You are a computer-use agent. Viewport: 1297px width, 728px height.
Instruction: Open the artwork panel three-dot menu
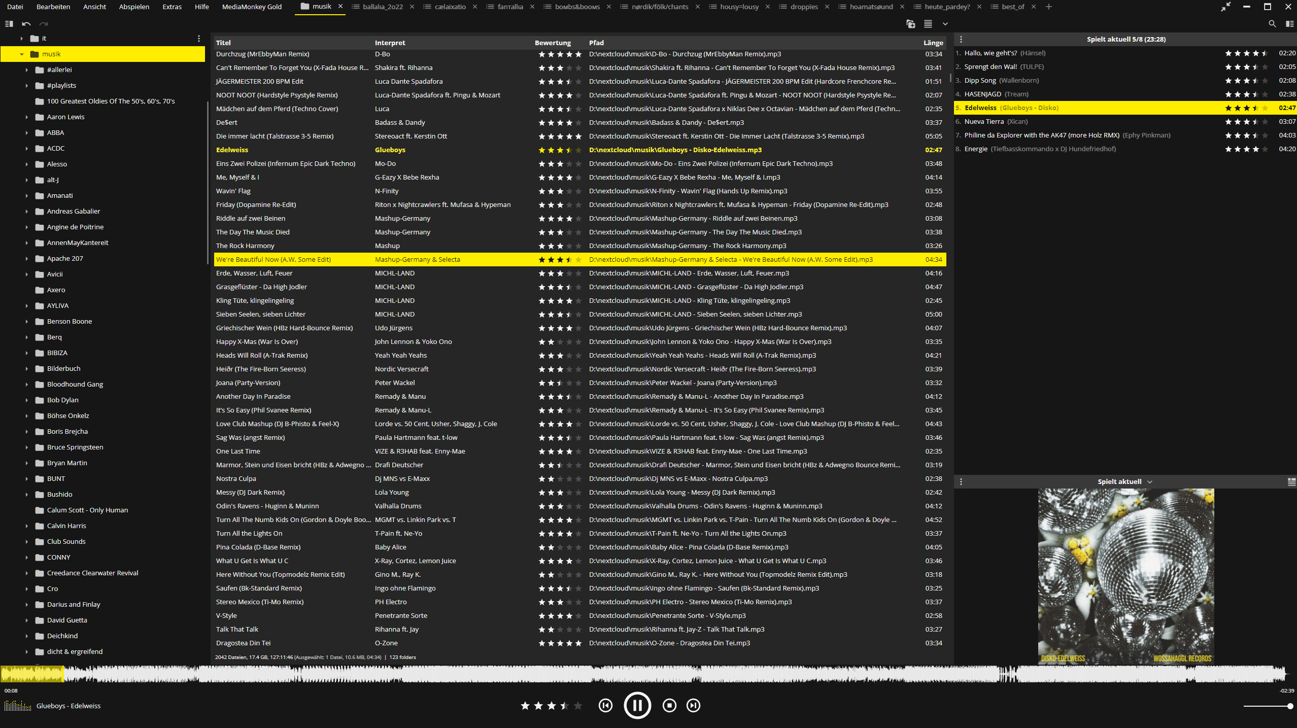coord(961,481)
